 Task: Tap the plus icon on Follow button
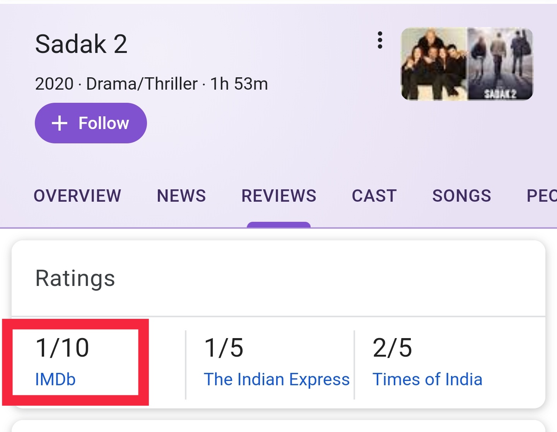[x=60, y=123]
